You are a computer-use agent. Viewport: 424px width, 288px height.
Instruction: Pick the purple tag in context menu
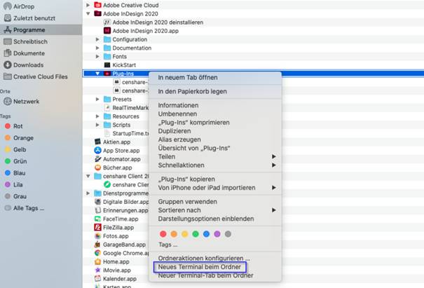tap(217, 234)
